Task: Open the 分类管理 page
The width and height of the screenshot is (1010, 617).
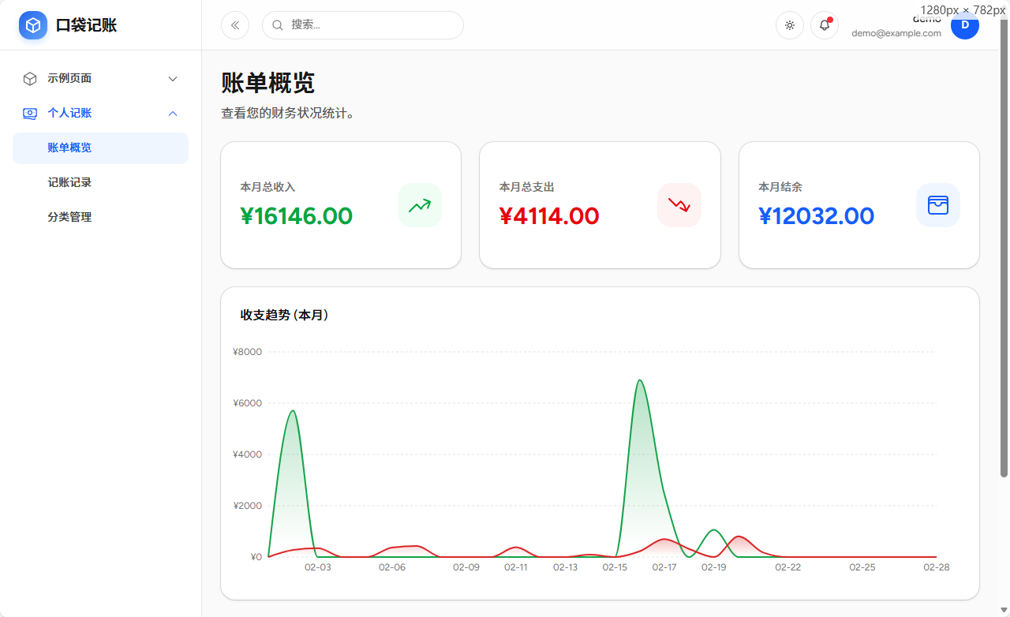Action: point(70,217)
